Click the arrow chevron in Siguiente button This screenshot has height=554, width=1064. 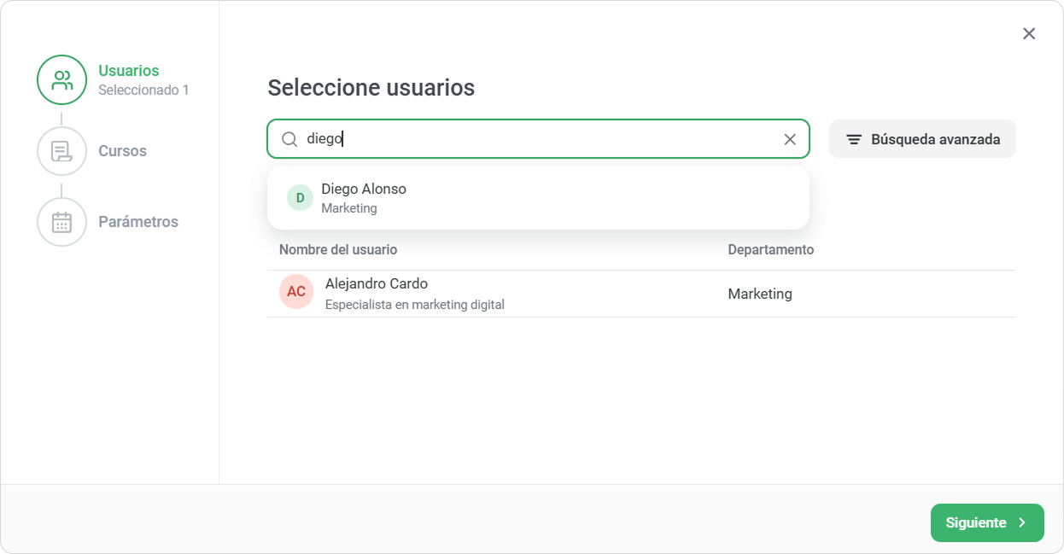click(x=1022, y=522)
